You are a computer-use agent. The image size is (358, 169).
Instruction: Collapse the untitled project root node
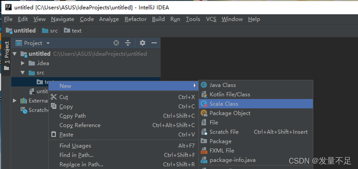tap(15, 54)
